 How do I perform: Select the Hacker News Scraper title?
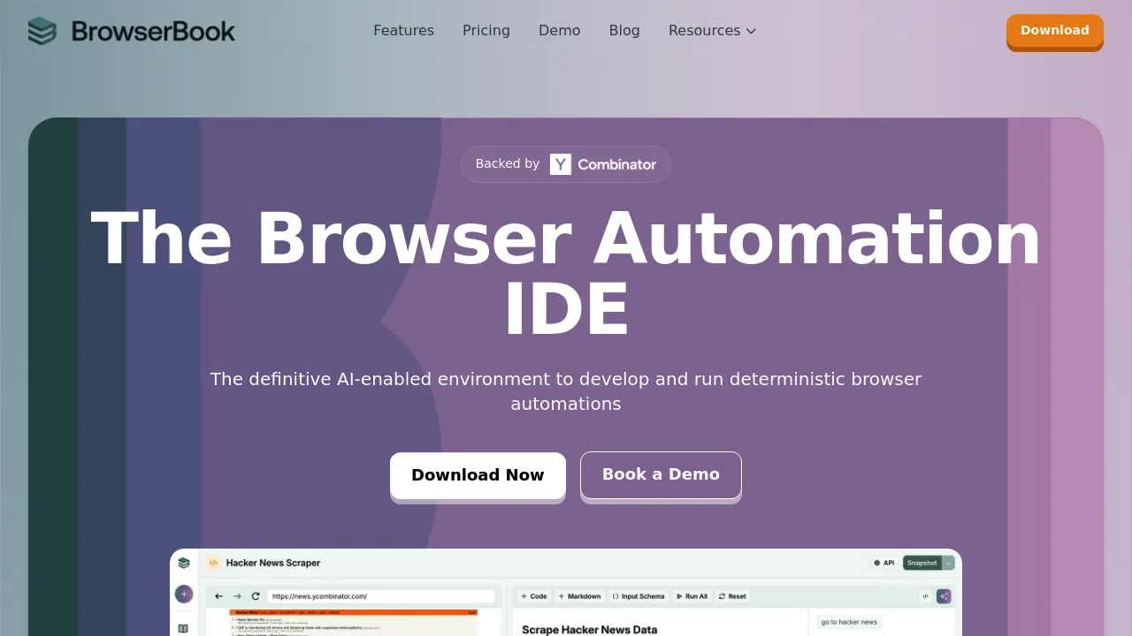pyautogui.click(x=273, y=563)
